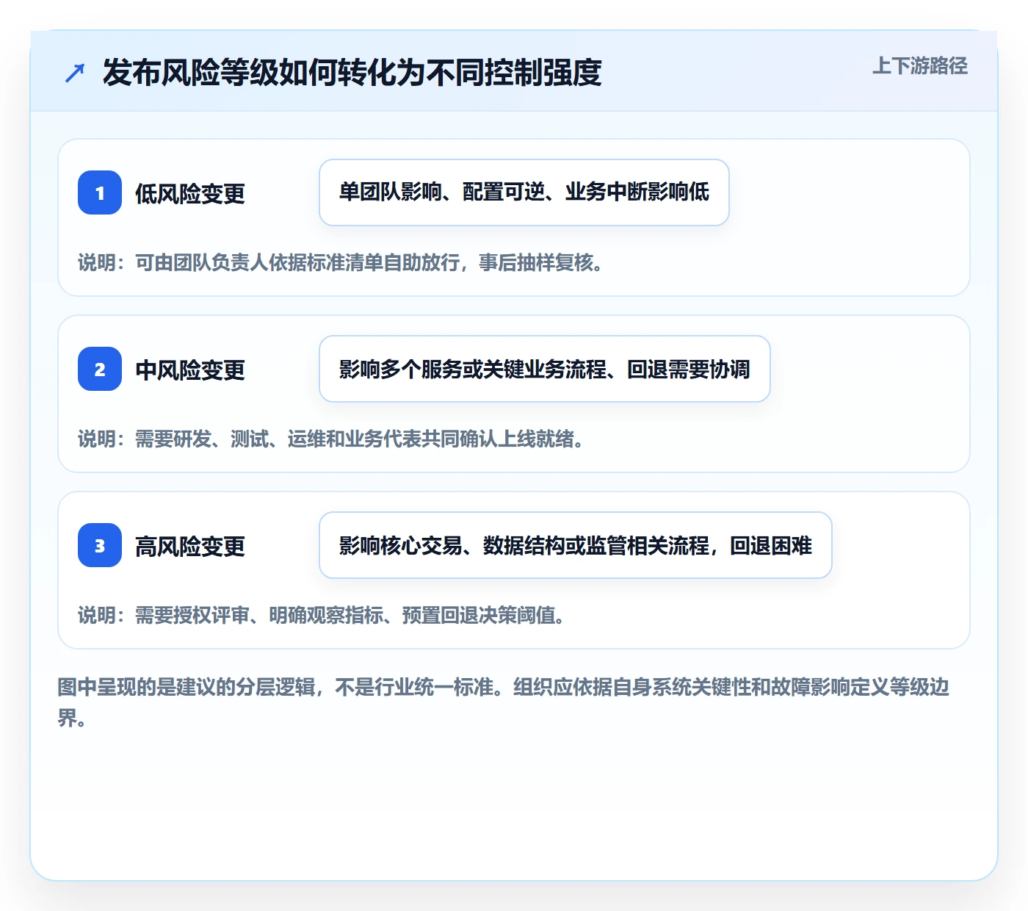Image resolution: width=1028 pixels, height=911 pixels.
Task: Click the numbered badge 1 for 低风险变更
Action: (x=100, y=192)
